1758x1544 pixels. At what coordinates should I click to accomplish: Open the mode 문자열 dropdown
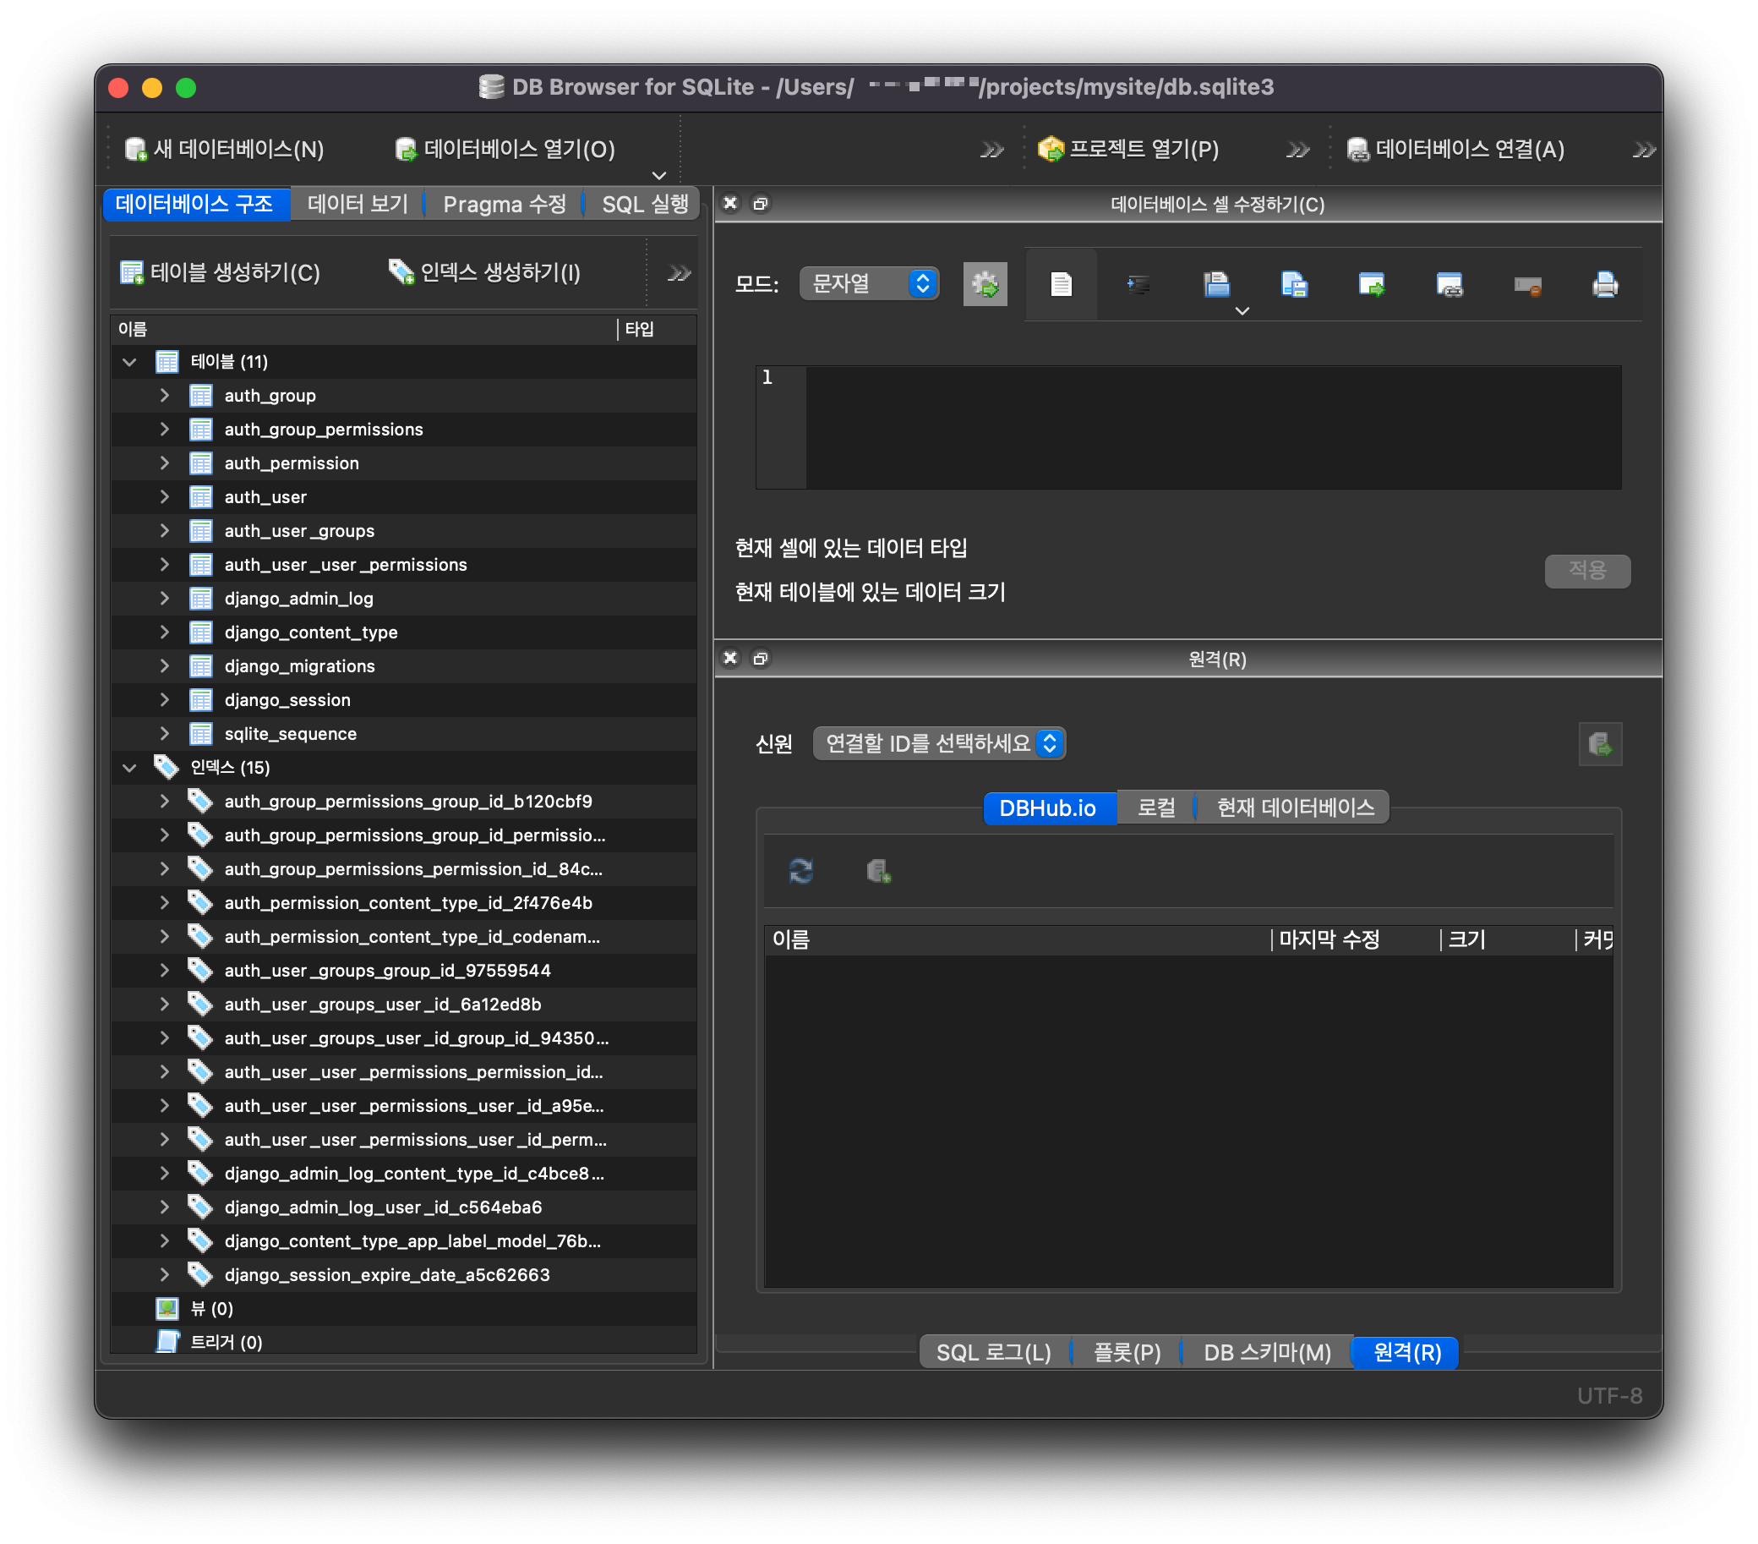pos(869,283)
